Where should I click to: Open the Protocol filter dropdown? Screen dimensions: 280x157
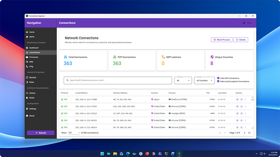183,81
